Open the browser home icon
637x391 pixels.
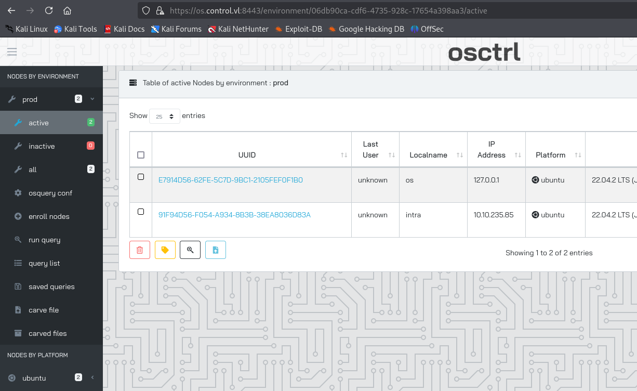[67, 10]
